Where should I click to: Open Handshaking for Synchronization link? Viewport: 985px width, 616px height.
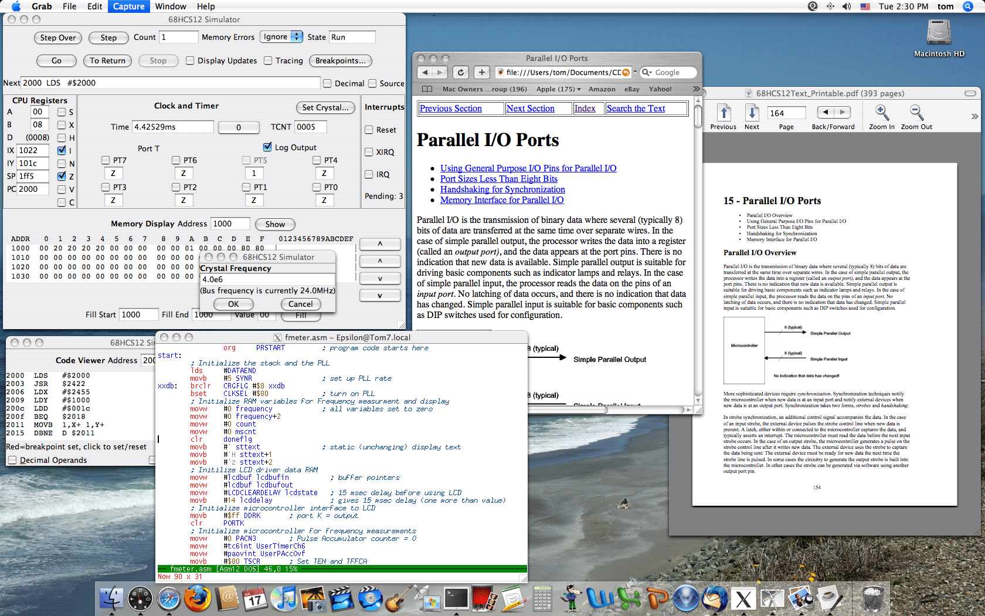[x=502, y=189]
